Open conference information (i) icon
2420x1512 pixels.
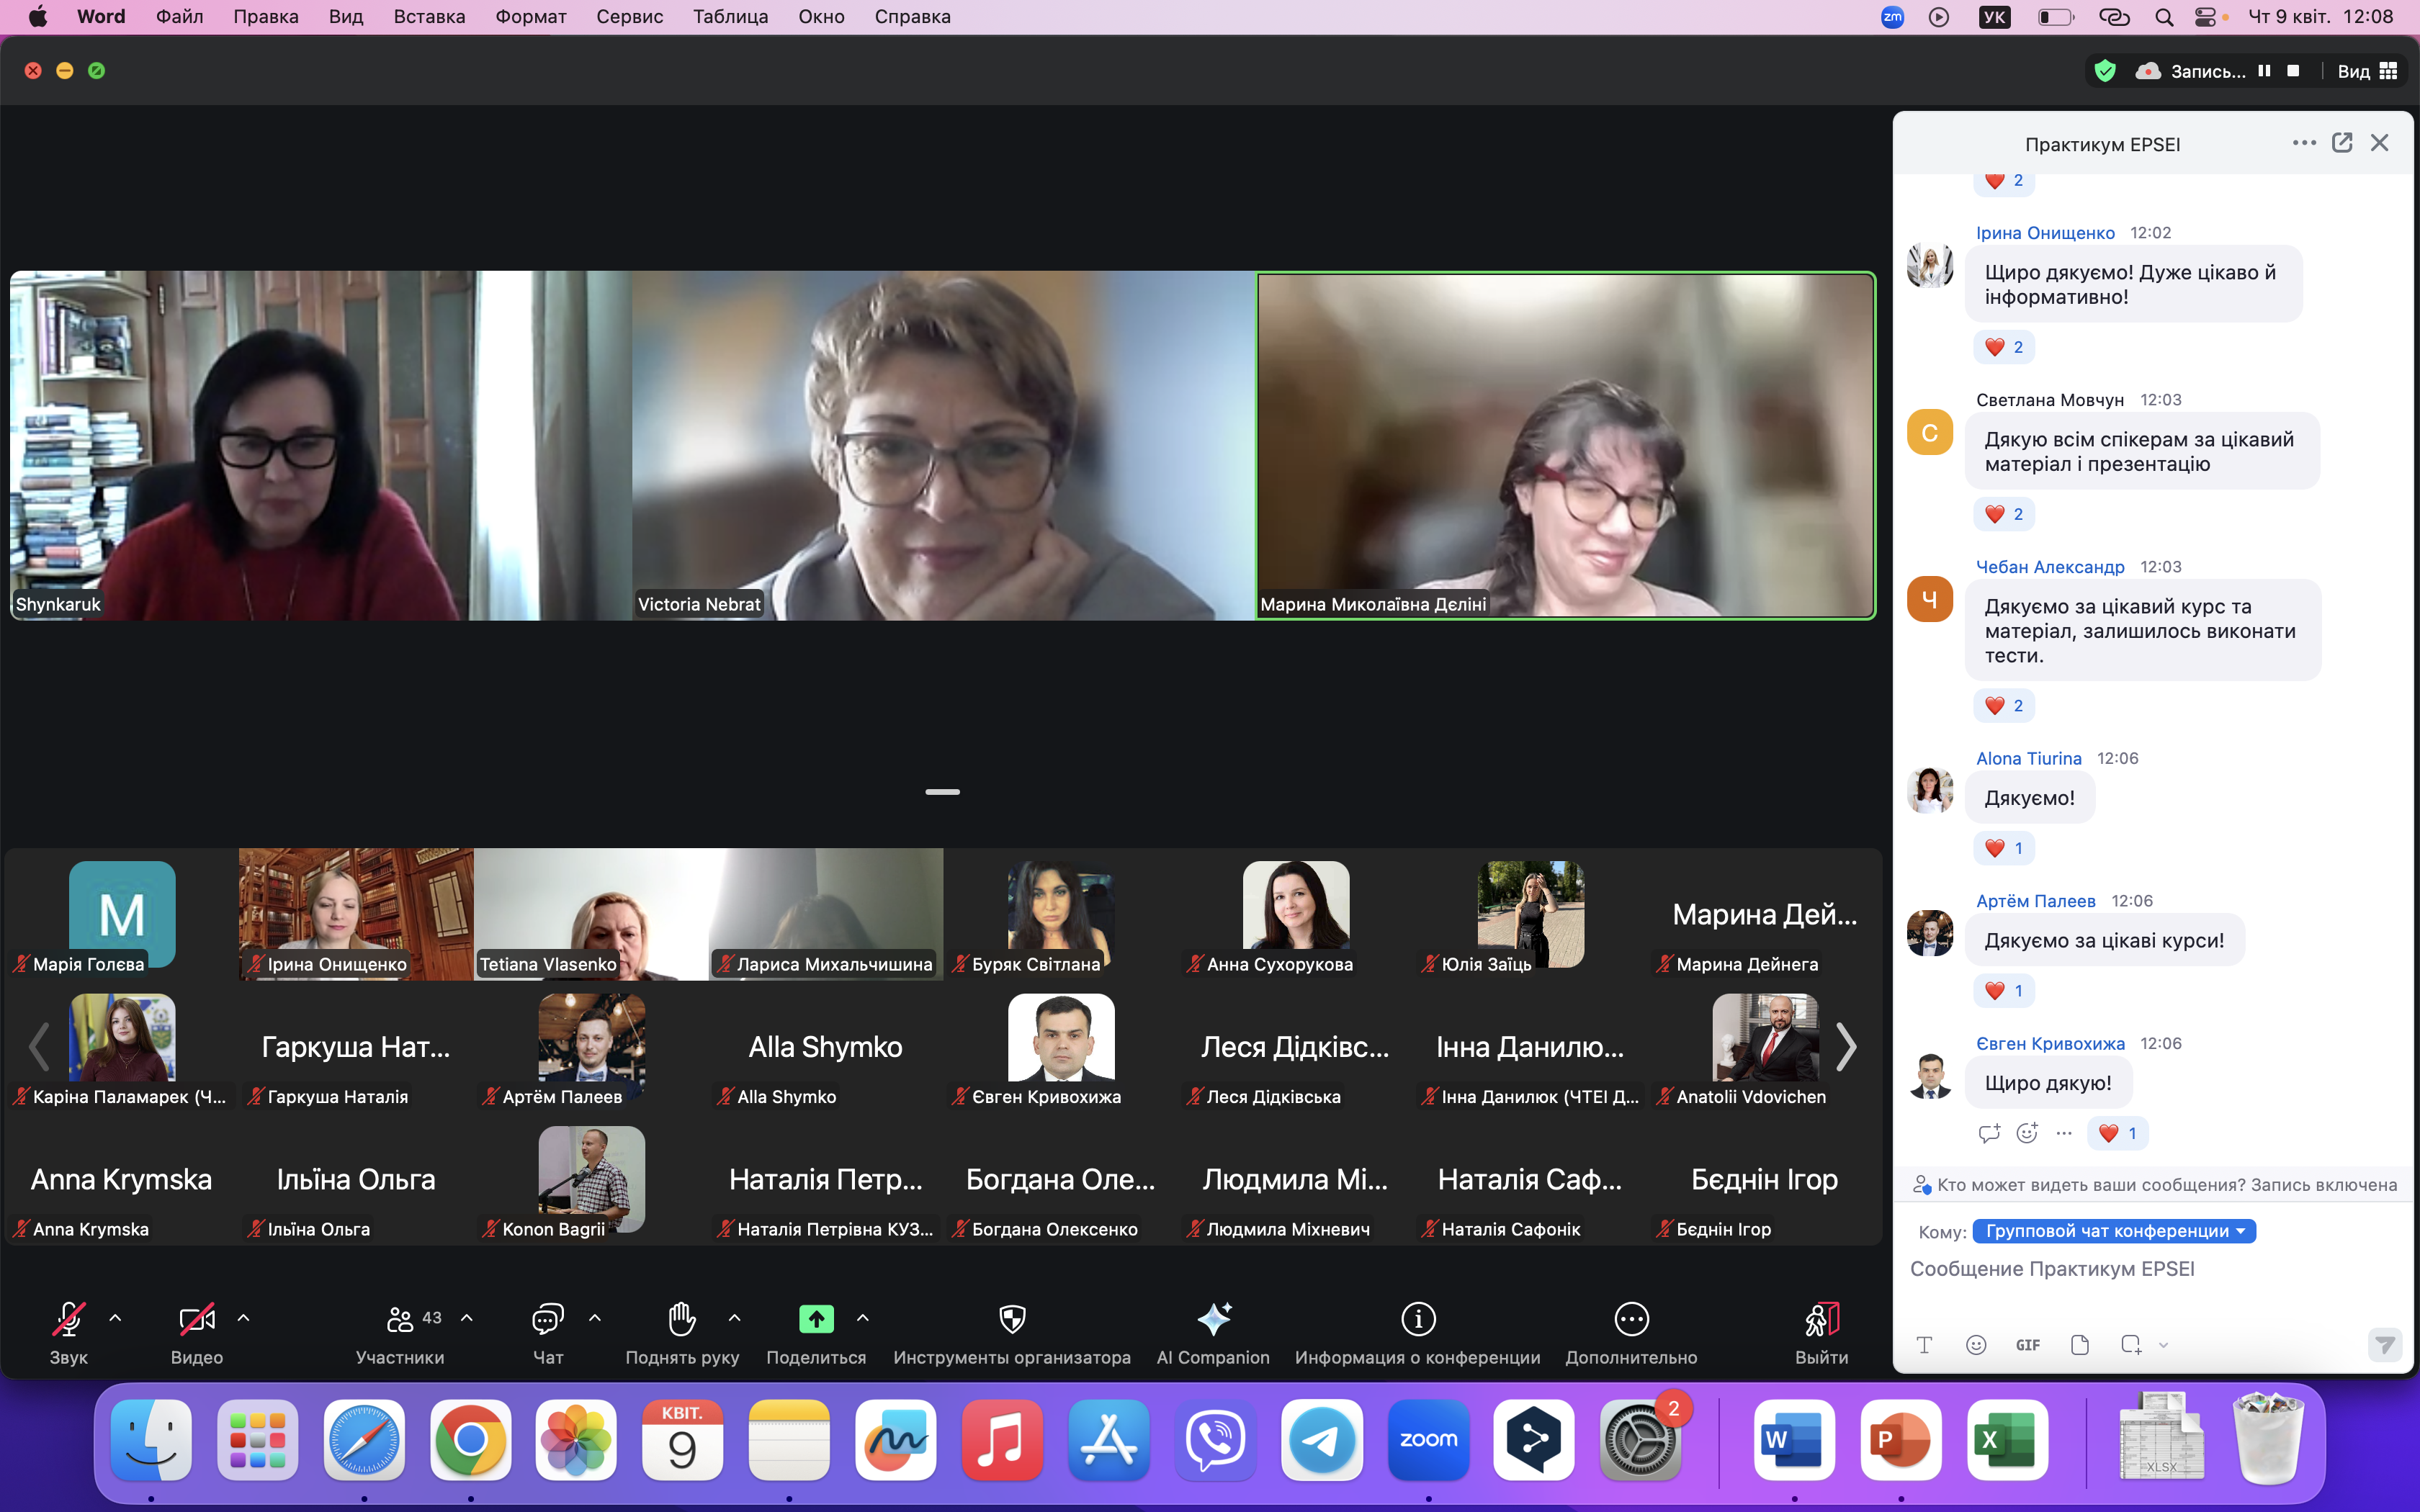coord(1418,1319)
